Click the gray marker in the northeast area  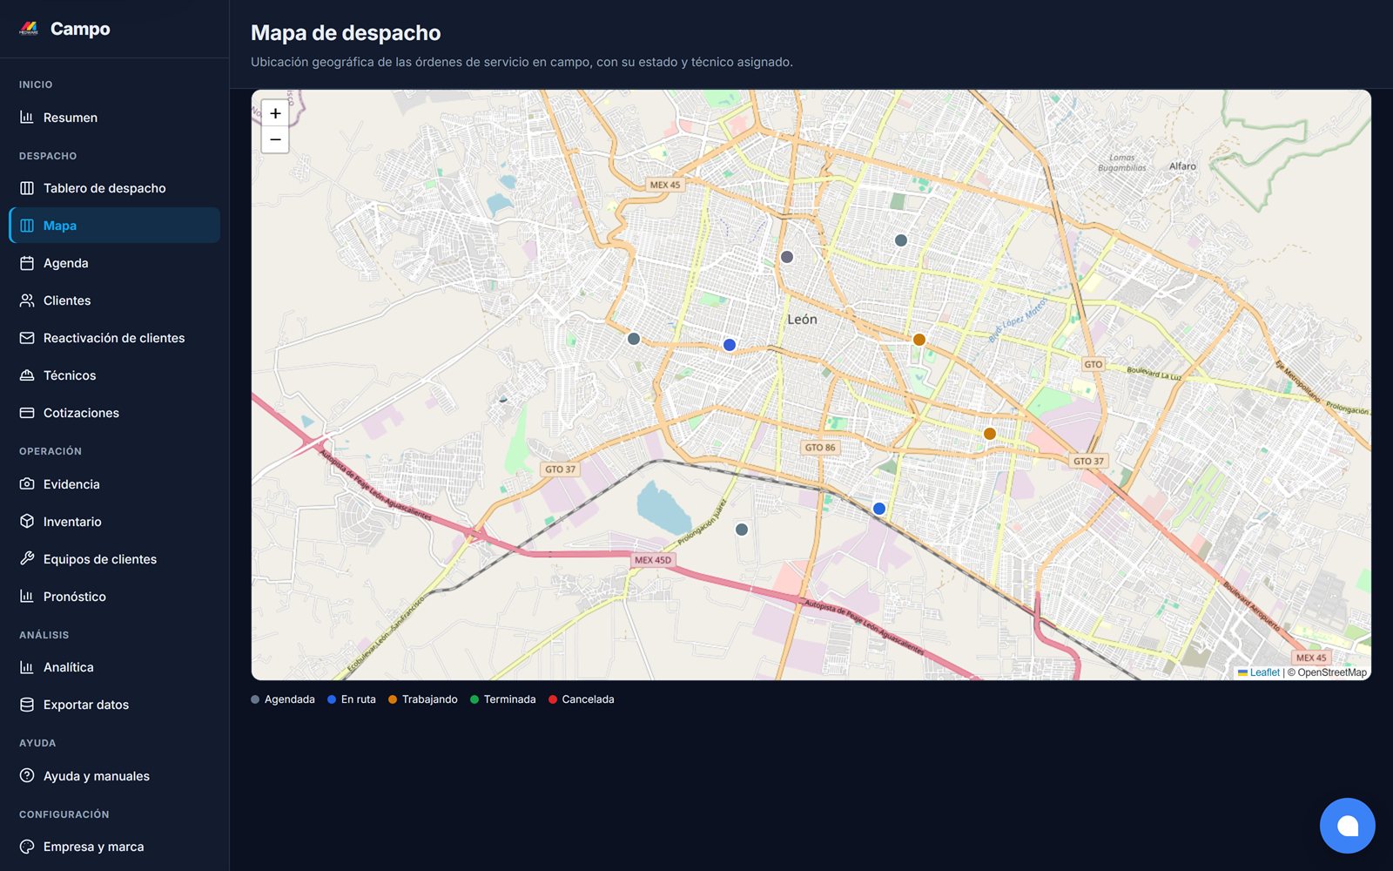tap(901, 240)
